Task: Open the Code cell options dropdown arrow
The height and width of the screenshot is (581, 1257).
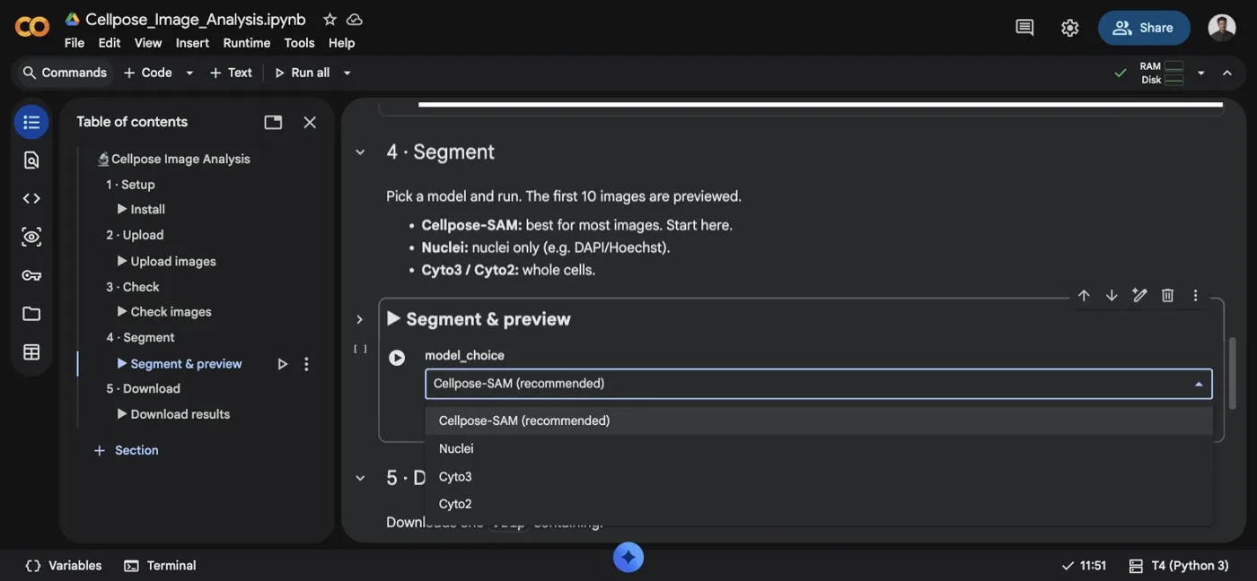Action: coord(189,73)
